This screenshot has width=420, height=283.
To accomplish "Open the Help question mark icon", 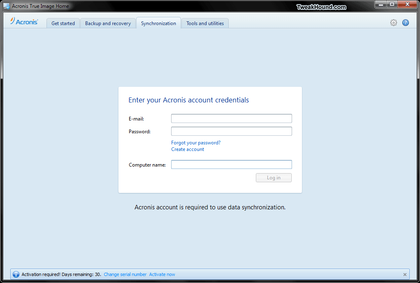I will tap(406, 23).
